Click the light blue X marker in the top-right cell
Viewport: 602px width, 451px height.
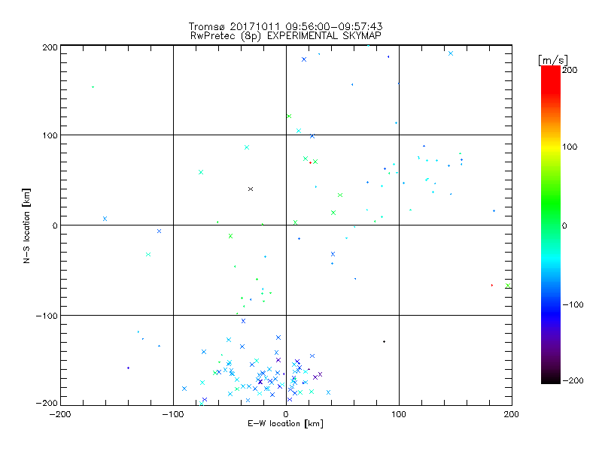pyautogui.click(x=451, y=53)
